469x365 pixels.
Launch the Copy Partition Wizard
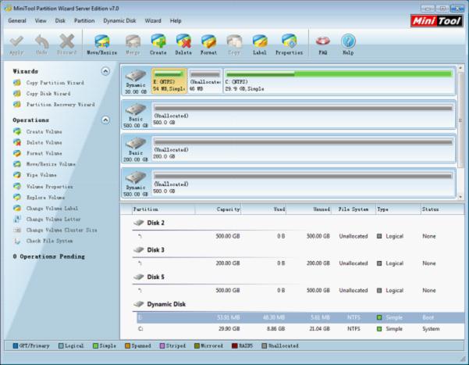click(x=55, y=83)
